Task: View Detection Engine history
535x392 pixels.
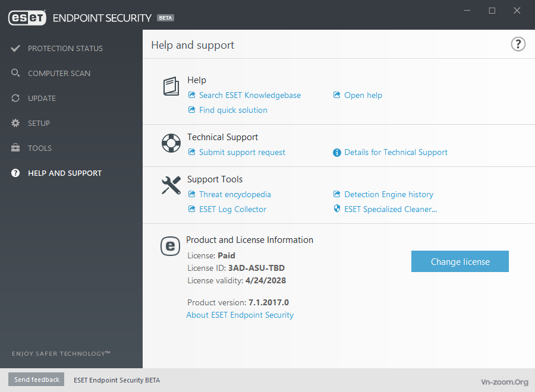Action: pos(388,194)
